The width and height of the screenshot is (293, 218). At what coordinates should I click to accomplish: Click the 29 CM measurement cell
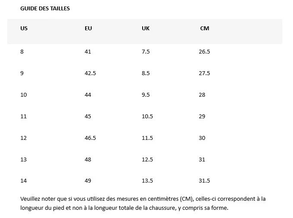tap(202, 117)
